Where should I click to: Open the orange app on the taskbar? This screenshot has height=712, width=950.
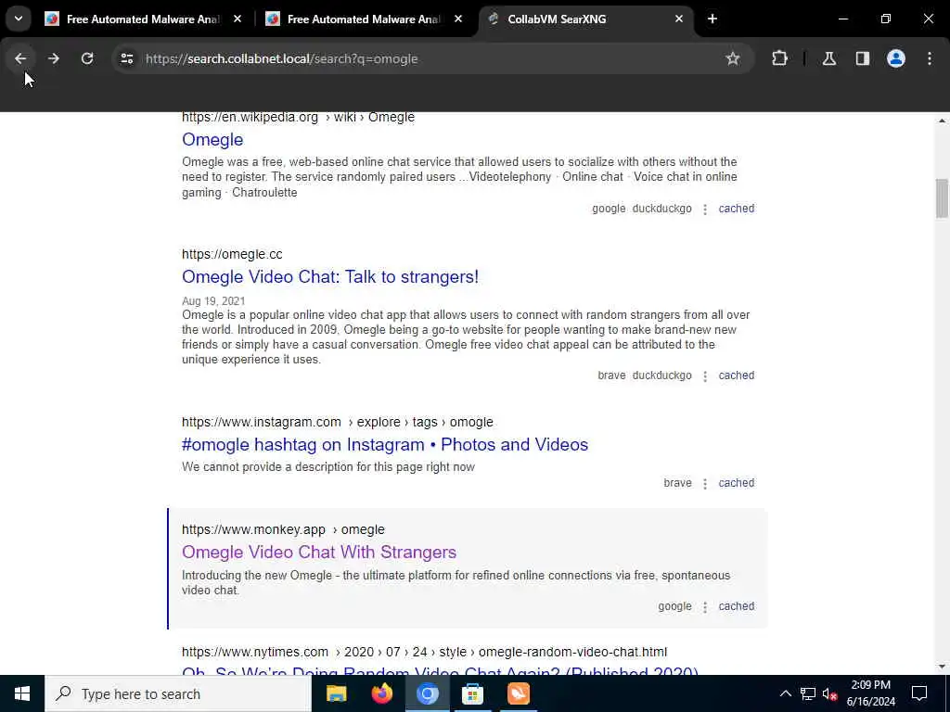point(518,693)
